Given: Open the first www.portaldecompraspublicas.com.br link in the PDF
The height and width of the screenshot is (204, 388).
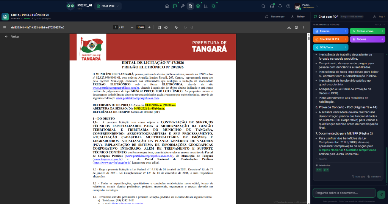Looking at the screenshot, I should coord(116,88).
